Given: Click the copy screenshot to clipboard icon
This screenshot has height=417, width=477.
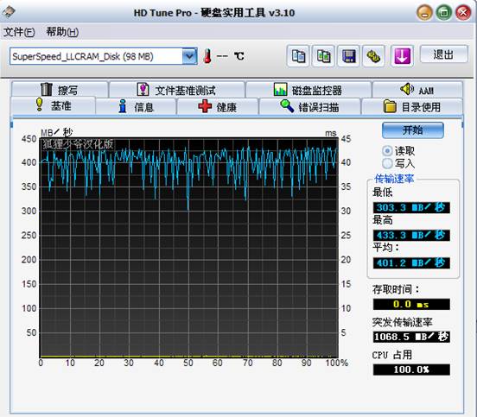Looking at the screenshot, I should [323, 56].
